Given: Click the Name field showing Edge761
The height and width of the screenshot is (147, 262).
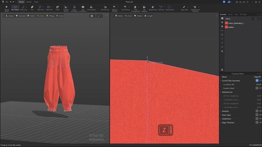Looking at the screenshot, I should 257,77.
